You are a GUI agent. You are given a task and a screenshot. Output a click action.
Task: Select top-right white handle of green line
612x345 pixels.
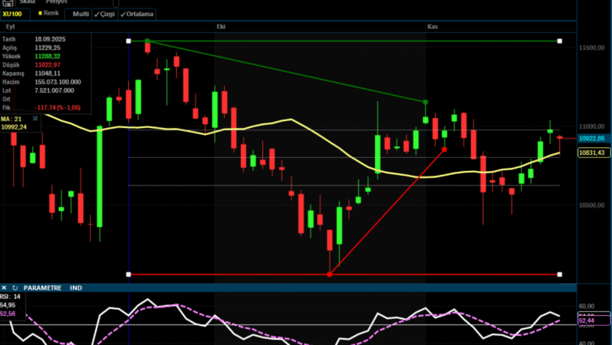(560, 41)
